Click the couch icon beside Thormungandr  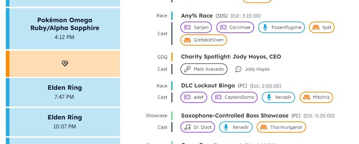click(x=264, y=127)
